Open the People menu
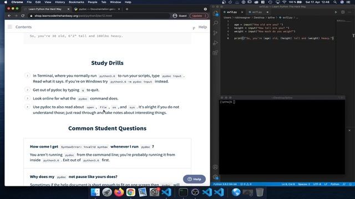The height and width of the screenshot is (199, 355). click(x=93, y=2)
